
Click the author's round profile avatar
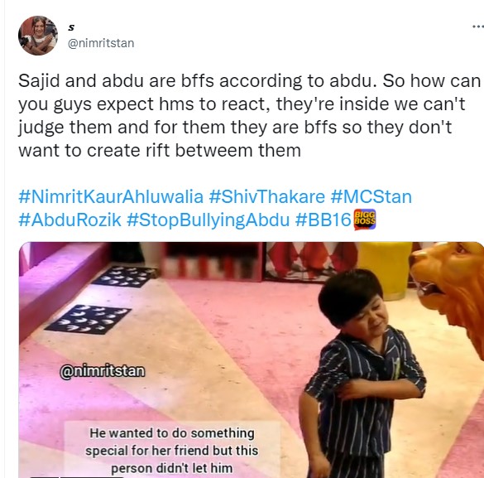point(38,36)
